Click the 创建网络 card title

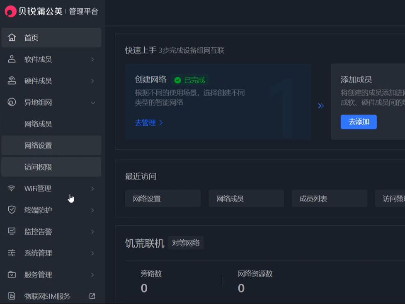pyautogui.click(x=150, y=79)
